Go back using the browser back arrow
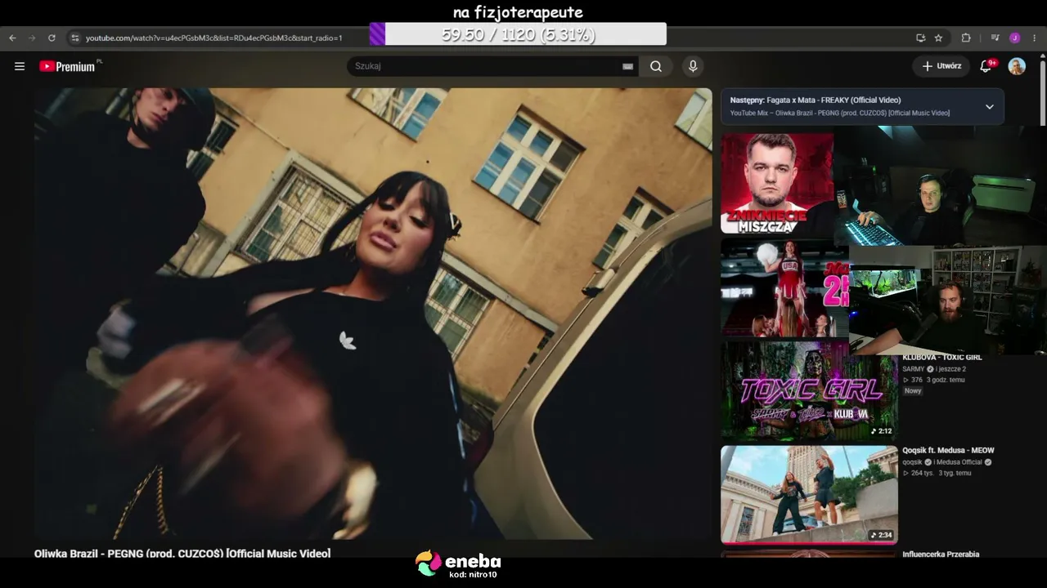Viewport: 1047px width, 588px height. coord(12,38)
